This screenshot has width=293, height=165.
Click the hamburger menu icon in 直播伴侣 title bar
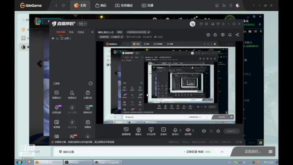coord(223,24)
